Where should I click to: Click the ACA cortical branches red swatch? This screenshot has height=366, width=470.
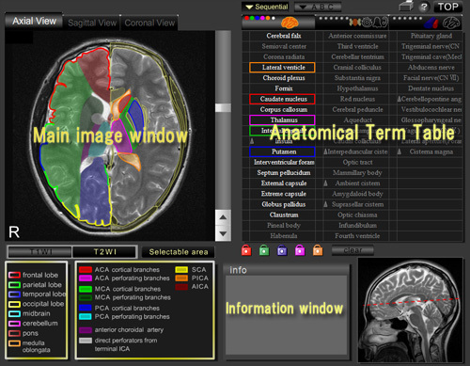click(x=86, y=270)
